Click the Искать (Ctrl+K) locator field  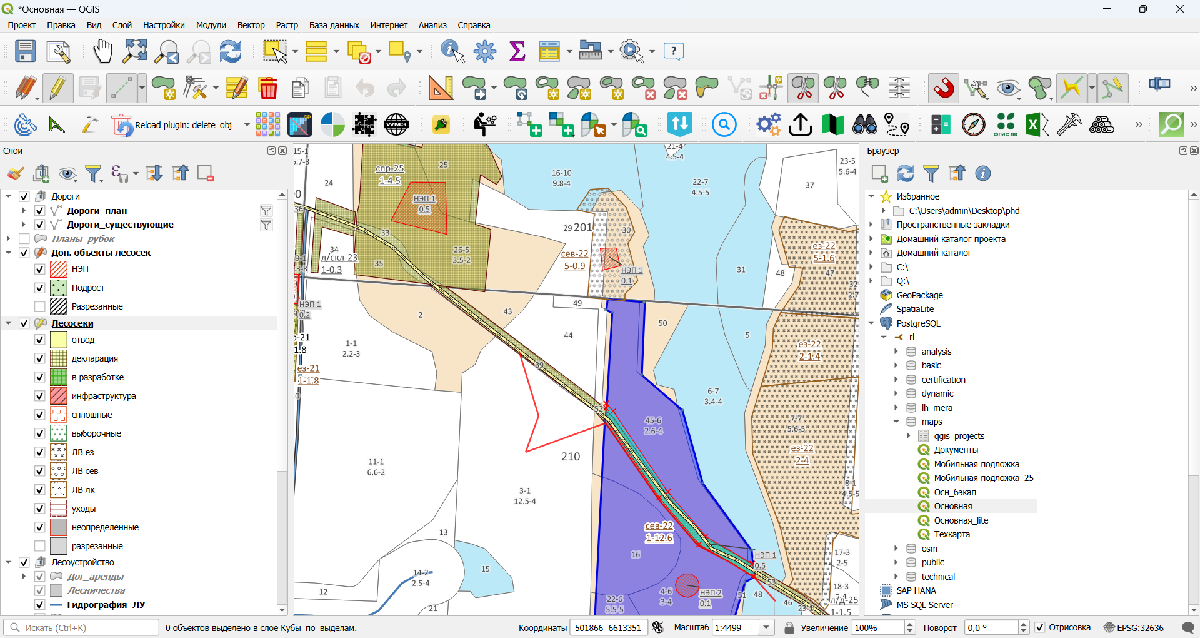[82, 627]
